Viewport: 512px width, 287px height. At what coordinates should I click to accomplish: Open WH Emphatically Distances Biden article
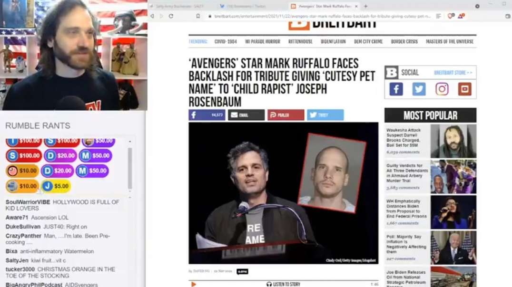[406, 209]
